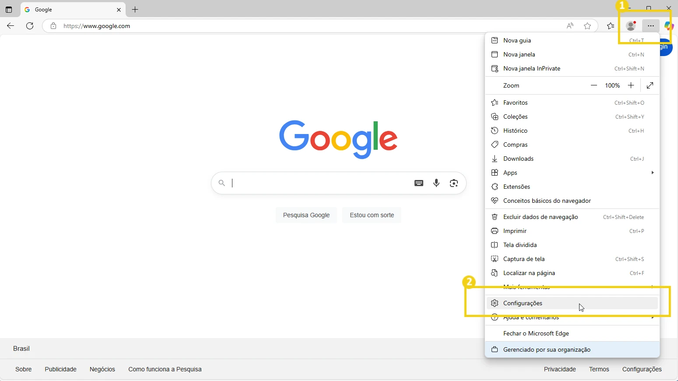Open the Favorites toolbar icon
This screenshot has height=381, width=678.
point(611,26)
